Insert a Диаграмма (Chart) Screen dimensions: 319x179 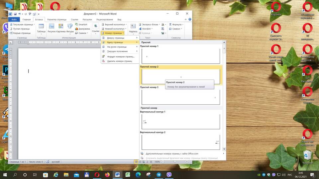[82, 29]
